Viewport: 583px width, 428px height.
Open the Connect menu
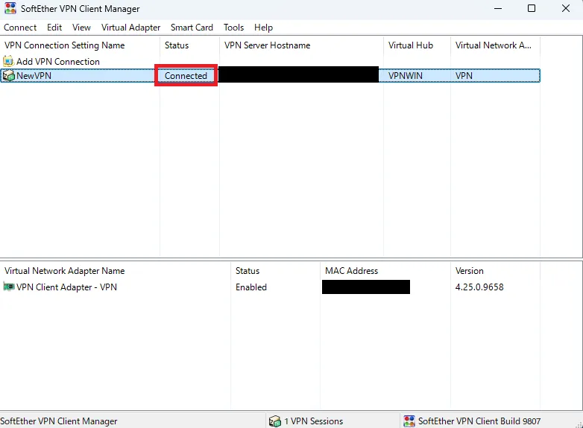20,28
